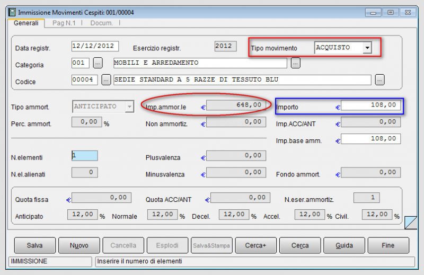
Task: Open lookup button next to Categoria code 001
Action: tap(98, 63)
